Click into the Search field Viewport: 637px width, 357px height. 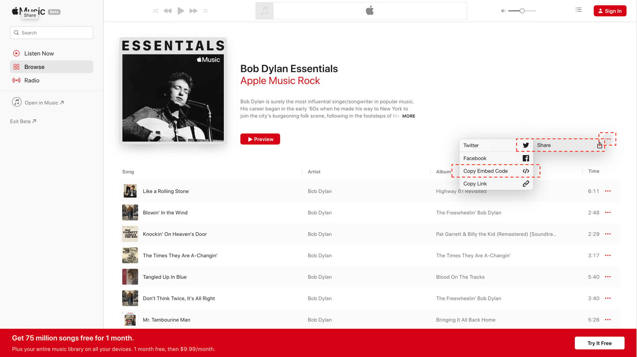pos(52,33)
